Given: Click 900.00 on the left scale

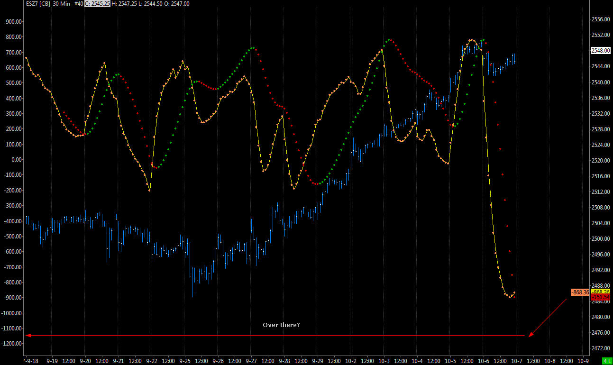Looking at the screenshot, I should tap(14, 21).
